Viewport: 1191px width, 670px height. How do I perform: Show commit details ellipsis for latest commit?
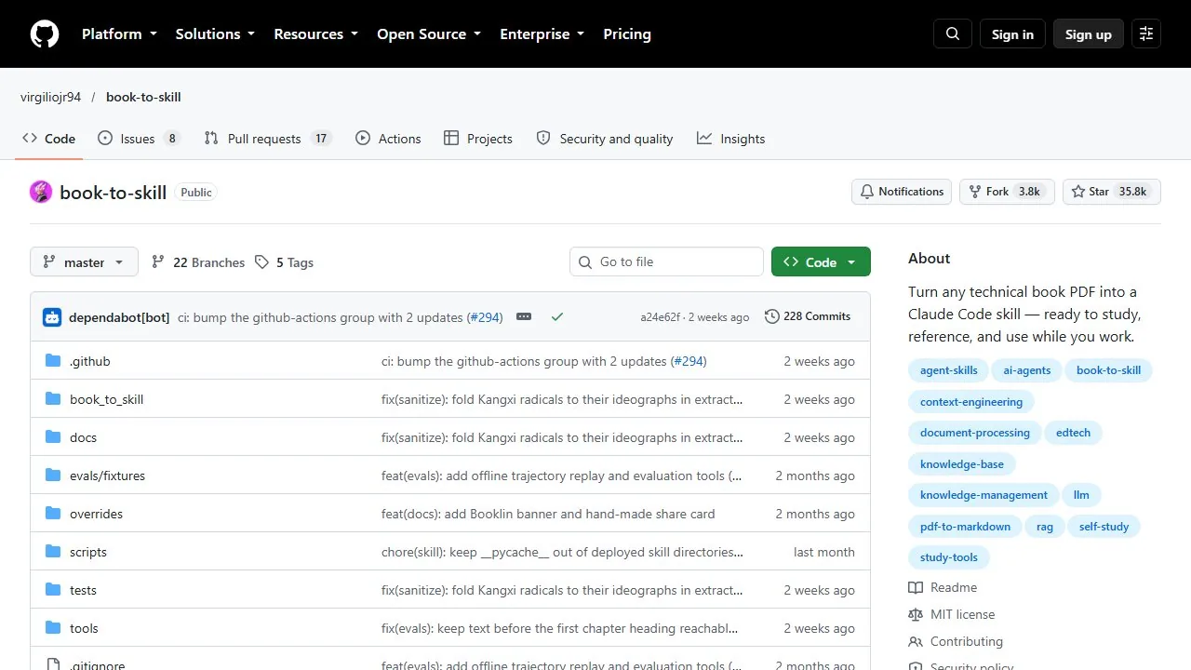[524, 316]
